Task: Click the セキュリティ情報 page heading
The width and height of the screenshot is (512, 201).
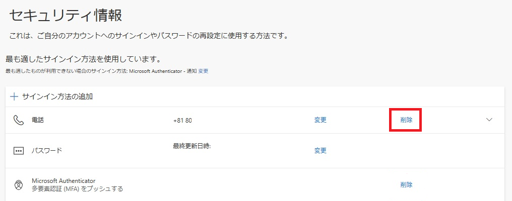Action: (x=66, y=16)
